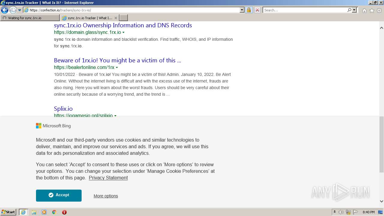This screenshot has height=216, width=384.
Task: Show hidden system tray icons
Action: [x=334, y=212]
